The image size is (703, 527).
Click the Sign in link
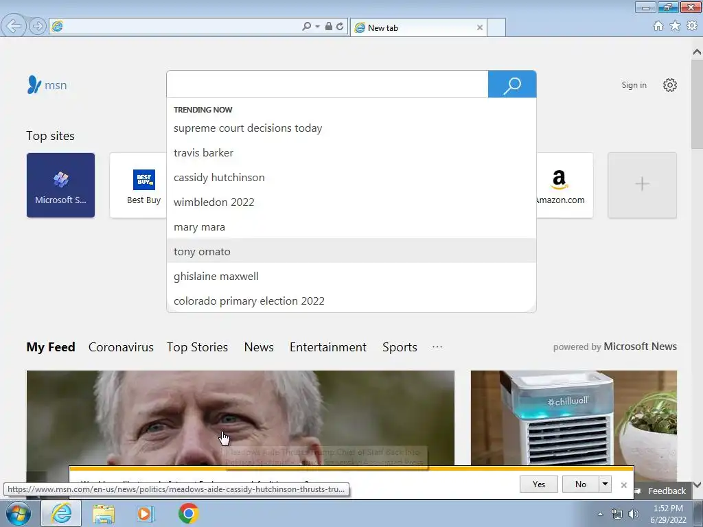click(x=634, y=85)
